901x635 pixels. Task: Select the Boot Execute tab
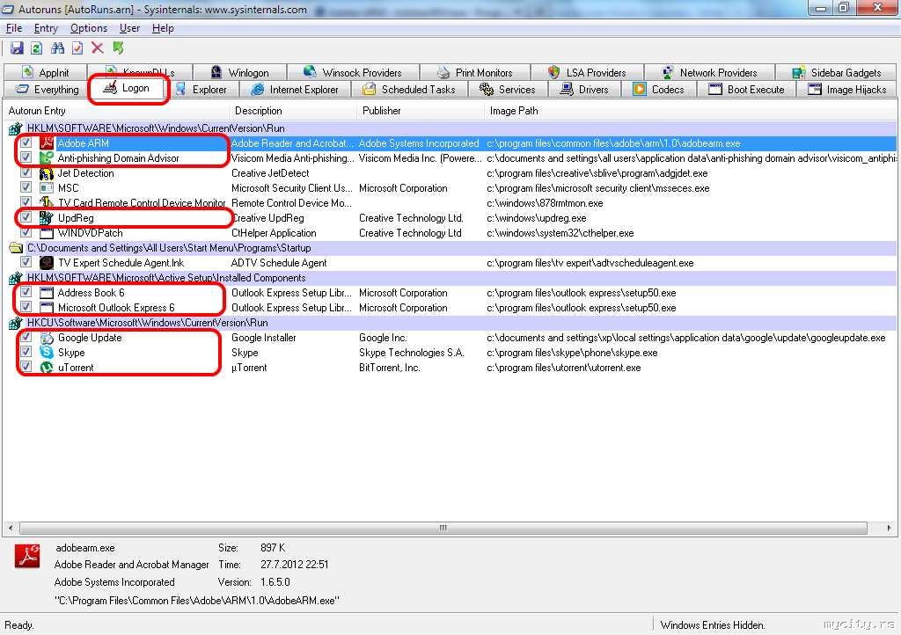click(x=746, y=90)
